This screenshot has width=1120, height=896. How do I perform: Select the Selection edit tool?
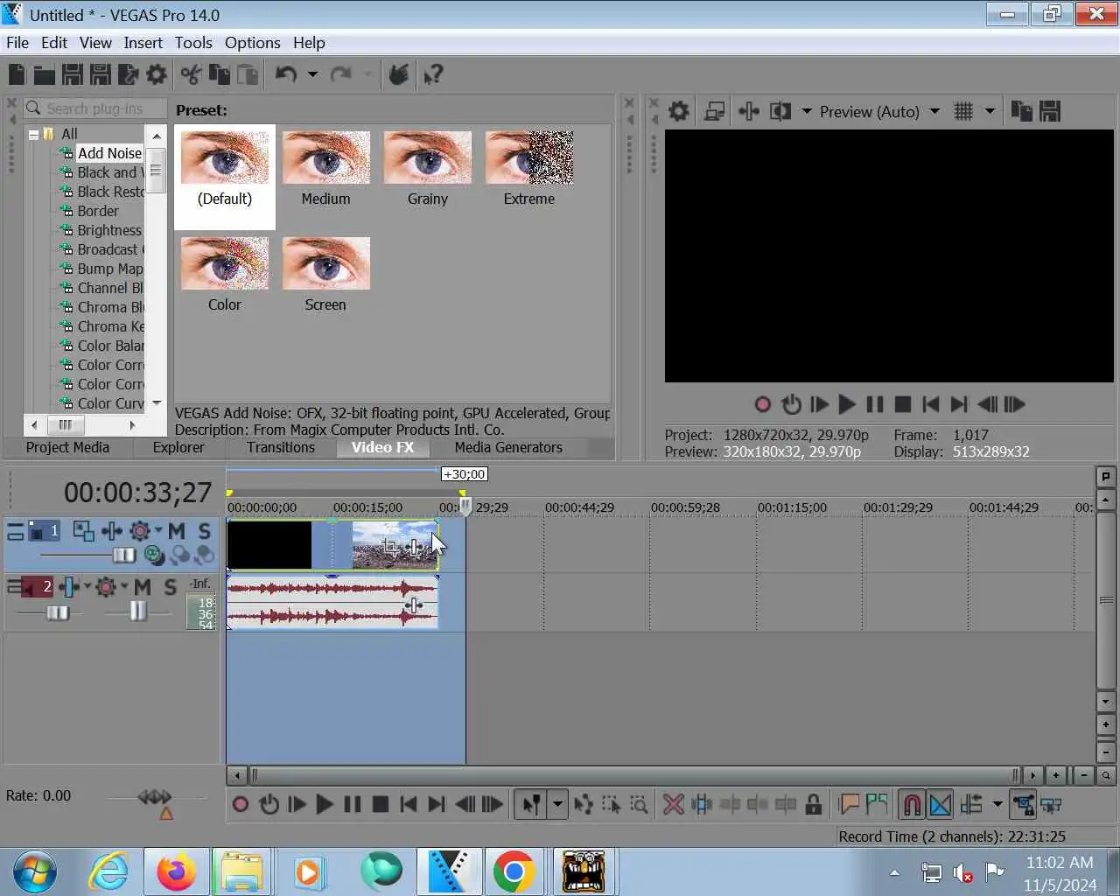(611, 804)
